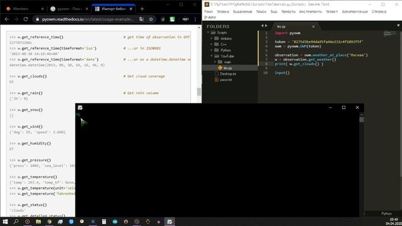Image resolution: width=402 pixels, height=226 pixels.
Task: Click w.get_snow() in the docs page
Action: point(30,110)
